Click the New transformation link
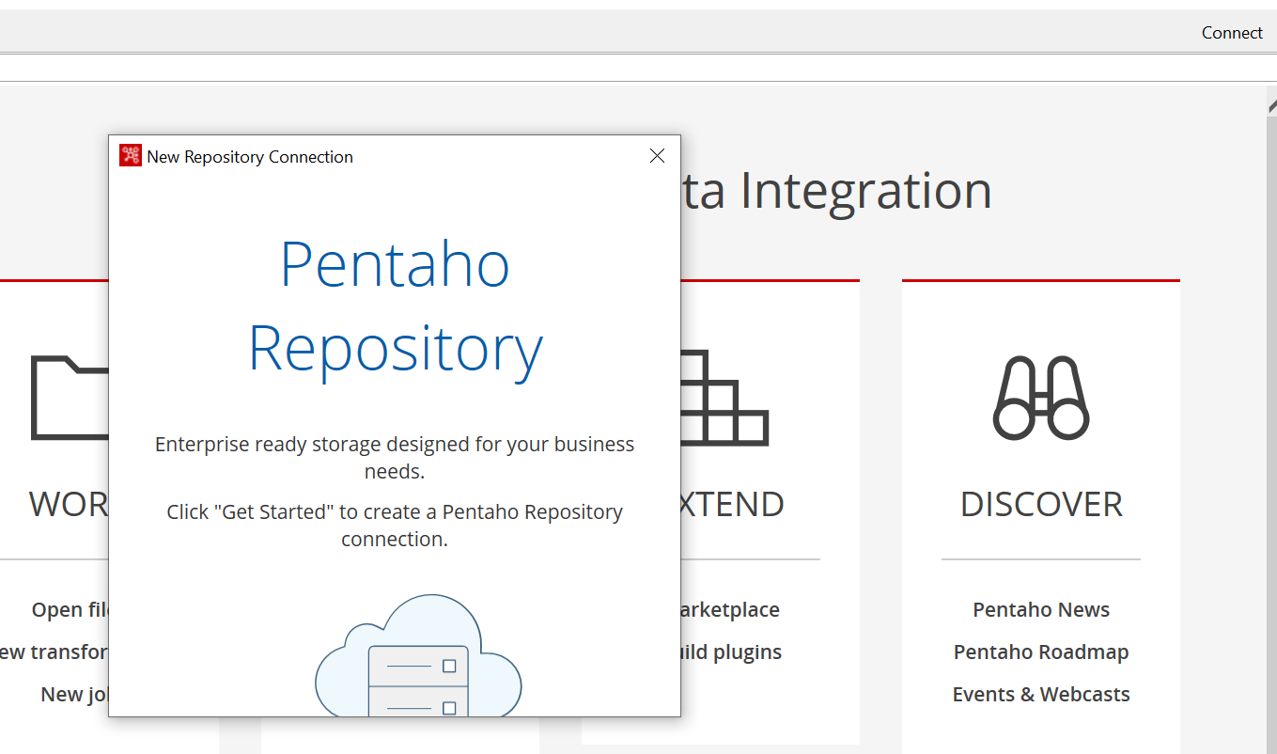This screenshot has width=1277, height=754. (55, 652)
